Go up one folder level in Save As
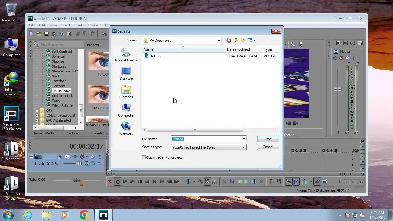 point(236,40)
